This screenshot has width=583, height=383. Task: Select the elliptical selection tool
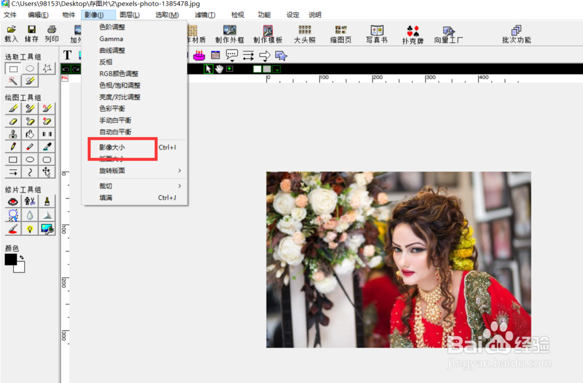click(30, 69)
